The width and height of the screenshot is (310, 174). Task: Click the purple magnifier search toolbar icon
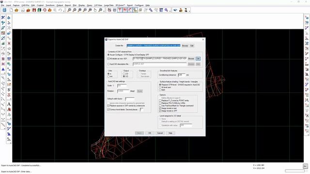click(x=167, y=10)
